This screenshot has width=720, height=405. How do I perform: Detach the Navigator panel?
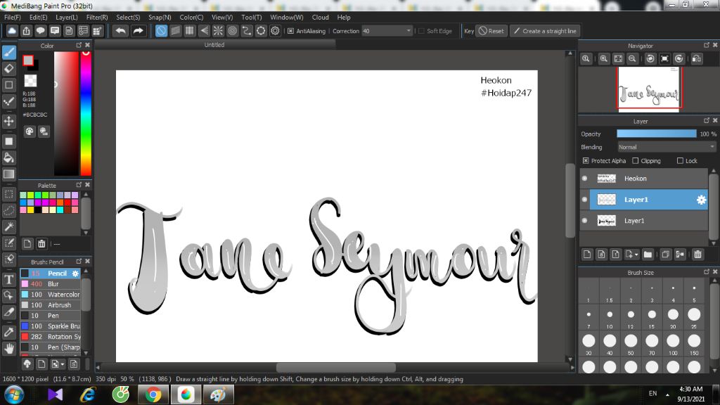(707, 45)
